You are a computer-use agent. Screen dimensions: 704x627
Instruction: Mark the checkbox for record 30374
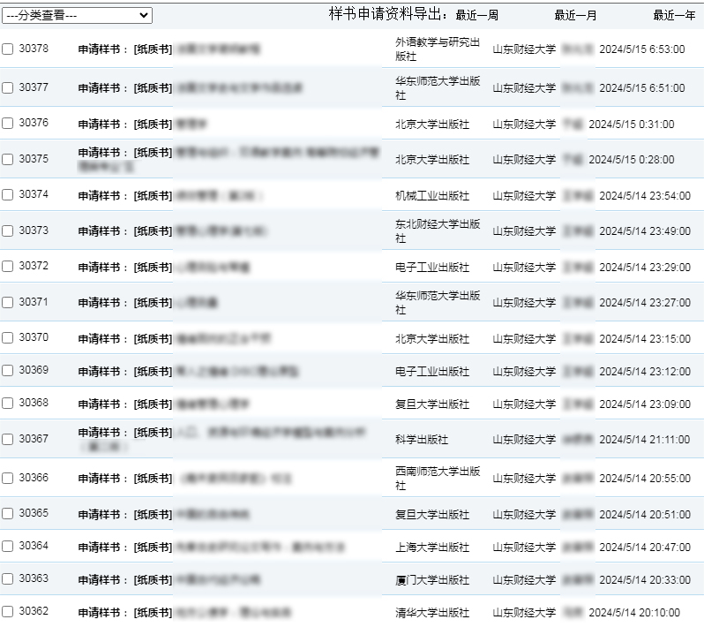8,195
